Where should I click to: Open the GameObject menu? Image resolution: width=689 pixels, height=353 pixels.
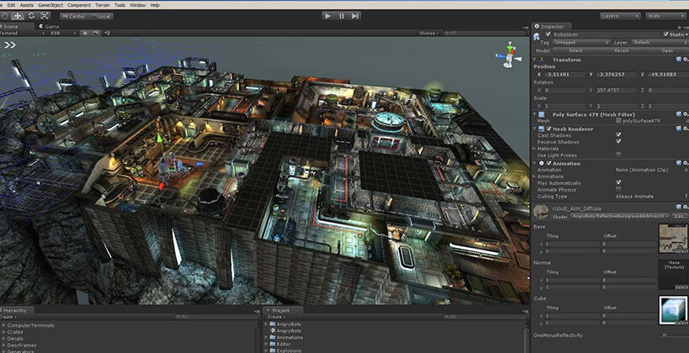point(50,5)
